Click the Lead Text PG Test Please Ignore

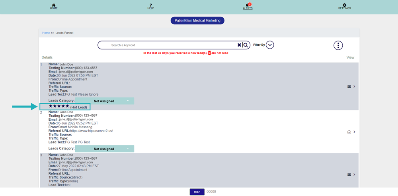click(x=82, y=94)
